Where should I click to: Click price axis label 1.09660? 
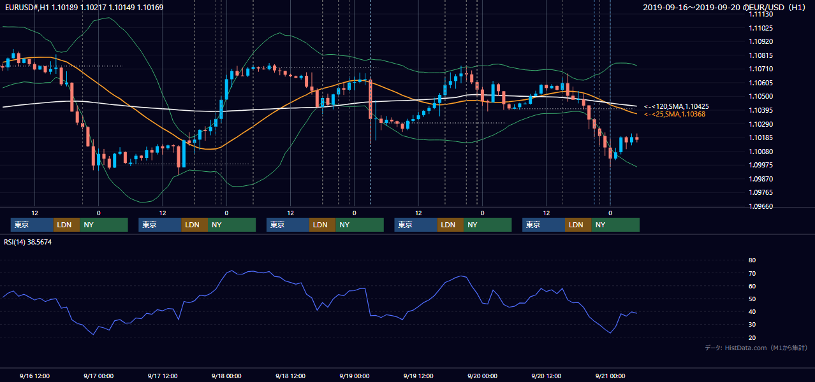761,206
